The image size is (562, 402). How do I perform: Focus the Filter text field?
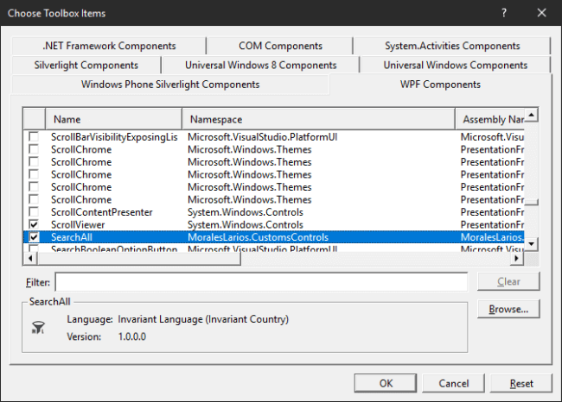tap(261, 282)
